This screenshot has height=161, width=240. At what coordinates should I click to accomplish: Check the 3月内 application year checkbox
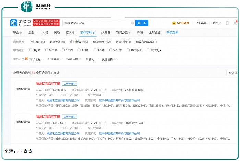pos(31,50)
